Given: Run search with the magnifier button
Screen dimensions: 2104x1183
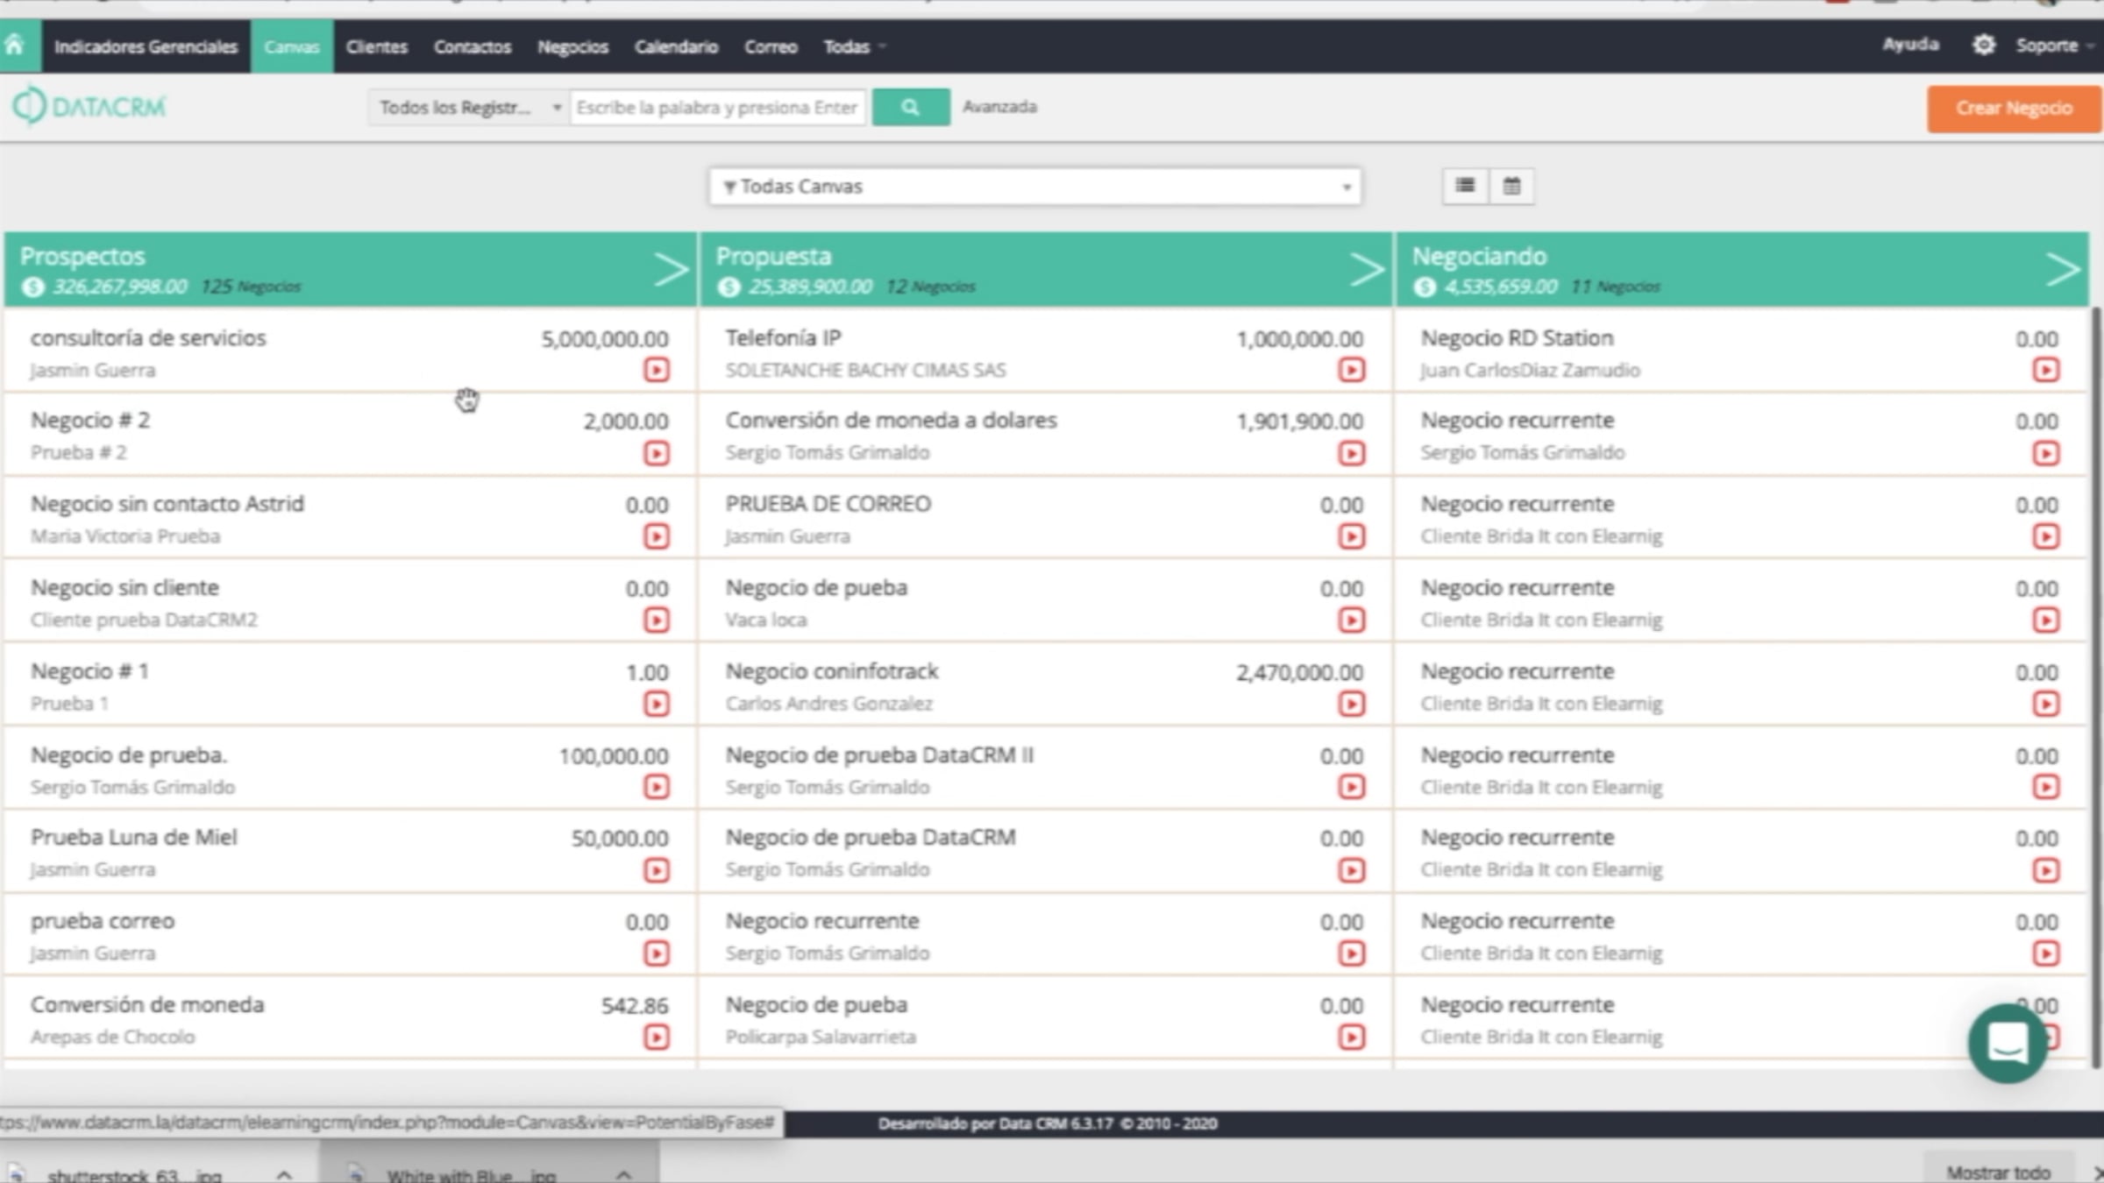Looking at the screenshot, I should (911, 107).
